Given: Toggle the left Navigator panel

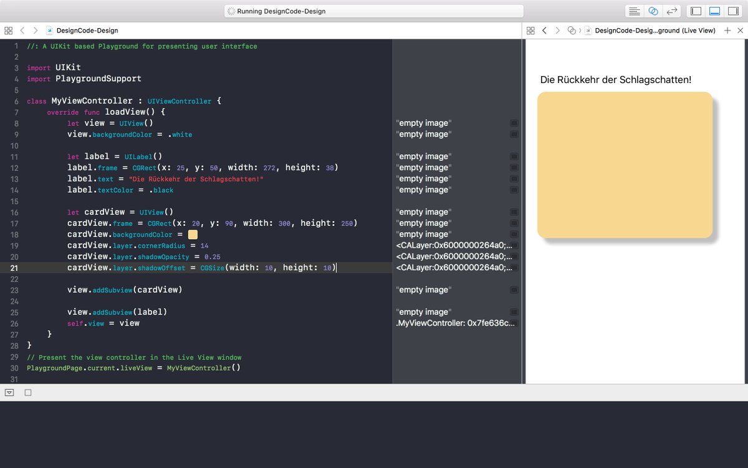Looking at the screenshot, I should [x=696, y=11].
